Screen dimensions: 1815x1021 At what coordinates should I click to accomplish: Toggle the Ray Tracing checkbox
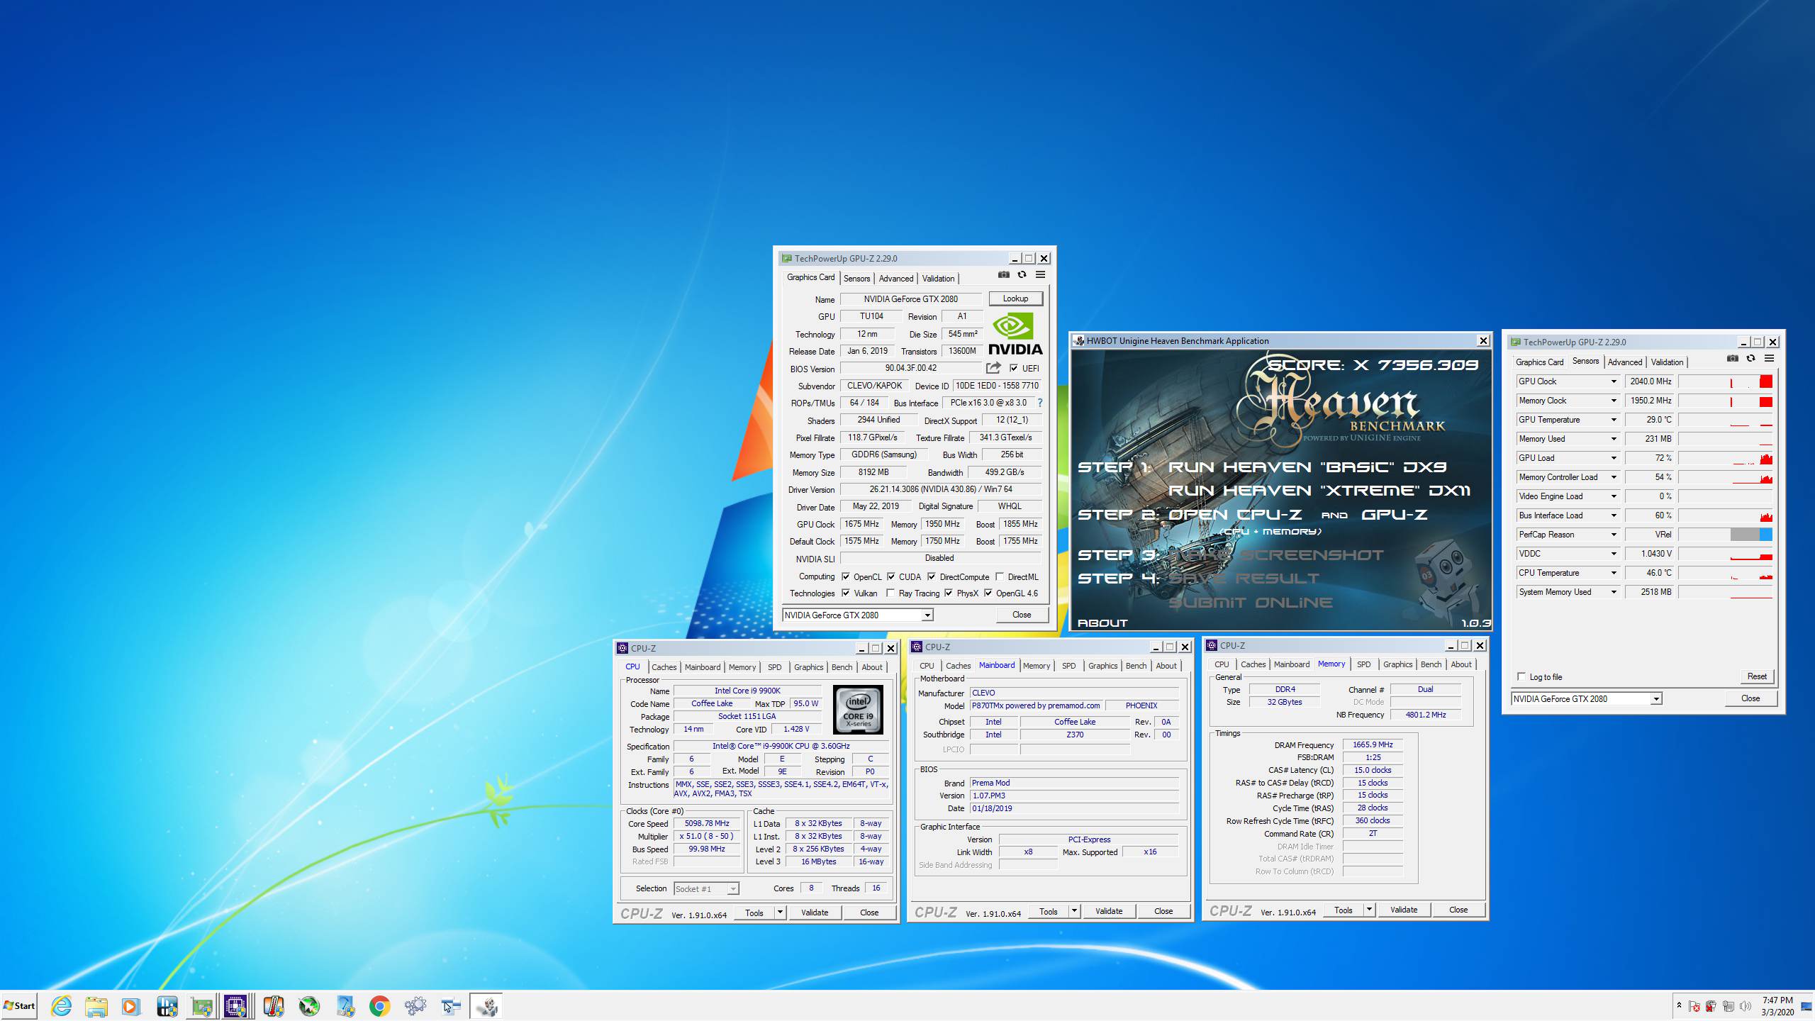click(x=890, y=593)
